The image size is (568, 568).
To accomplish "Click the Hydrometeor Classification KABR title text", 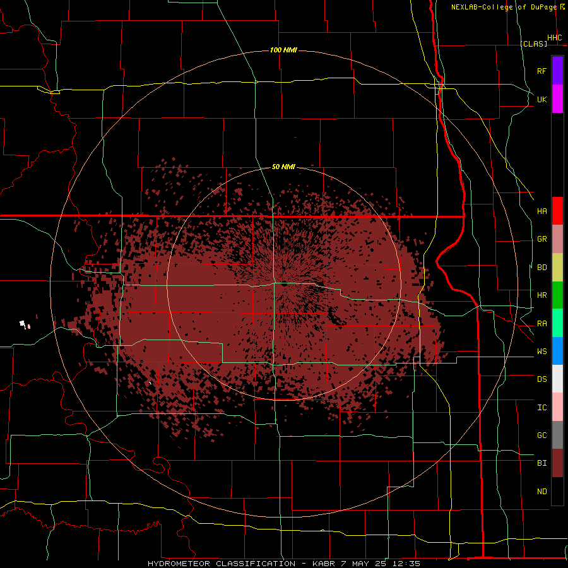I will pos(283,564).
